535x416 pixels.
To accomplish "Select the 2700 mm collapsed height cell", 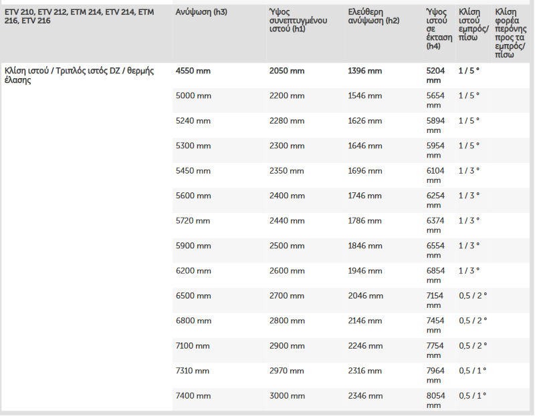I will (x=287, y=296).
